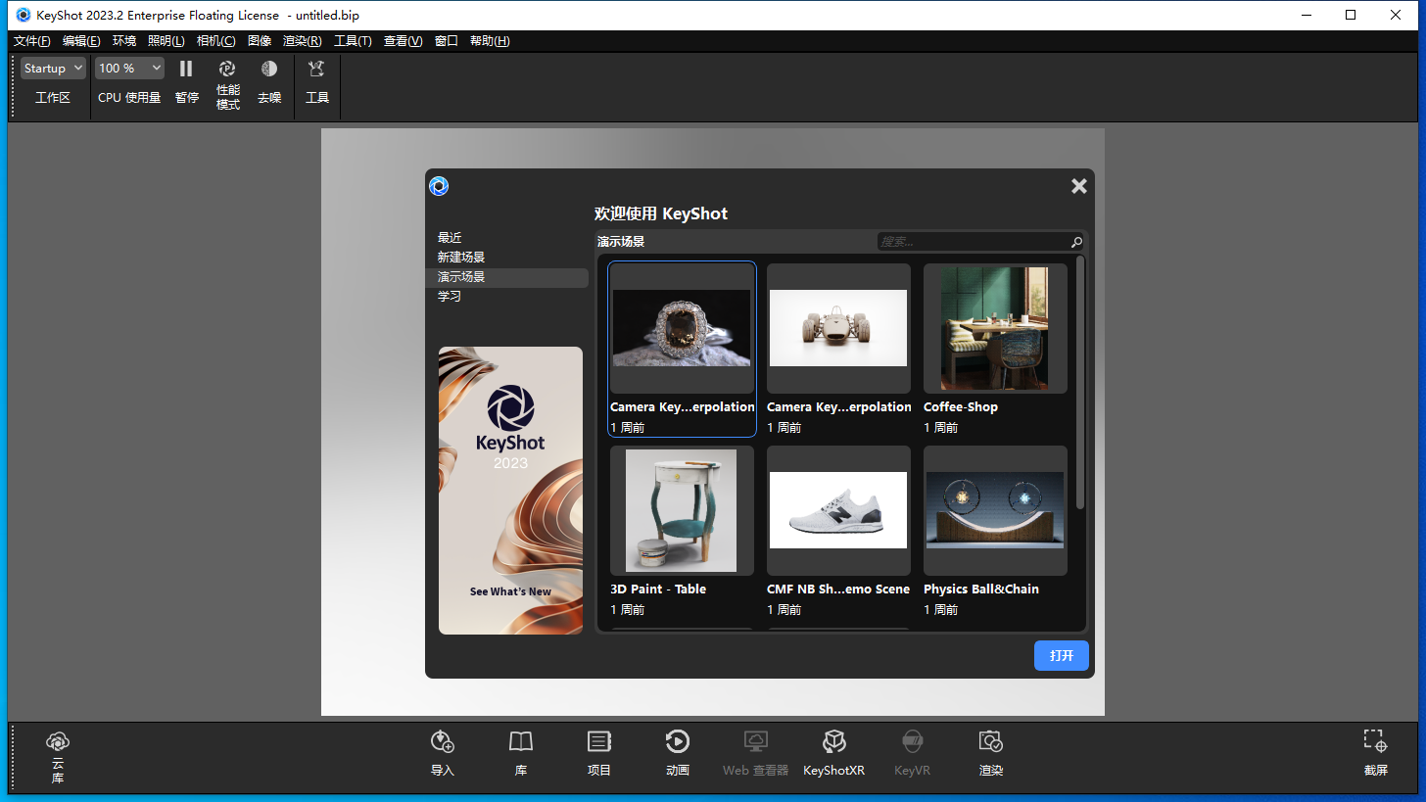
Task: Select the ring Camera Keyframe scene thumbnail
Action: click(x=682, y=328)
